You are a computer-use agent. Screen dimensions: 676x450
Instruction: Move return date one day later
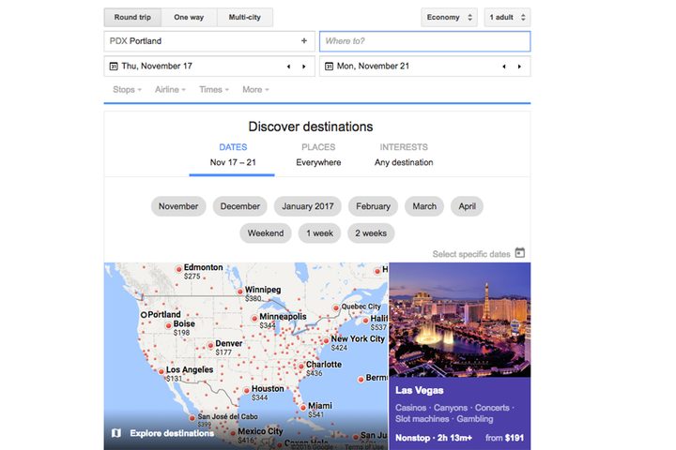tap(519, 67)
